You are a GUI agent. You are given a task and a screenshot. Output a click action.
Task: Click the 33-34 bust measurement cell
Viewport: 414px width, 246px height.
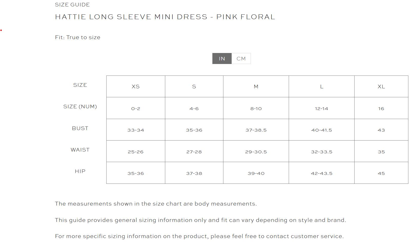[136, 130]
